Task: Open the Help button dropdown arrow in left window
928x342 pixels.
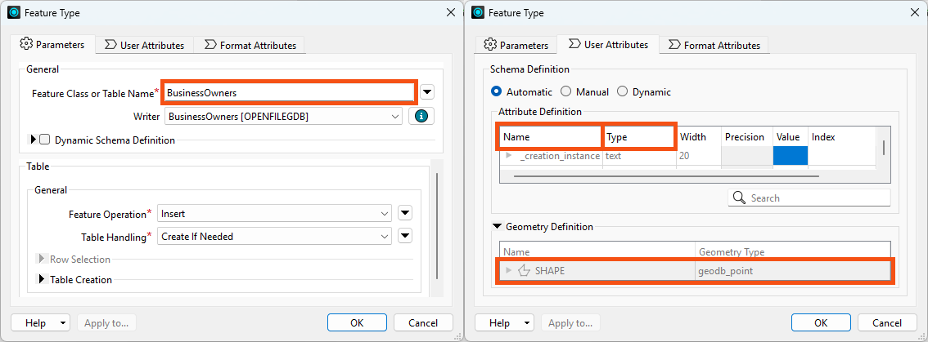Action: pos(63,323)
